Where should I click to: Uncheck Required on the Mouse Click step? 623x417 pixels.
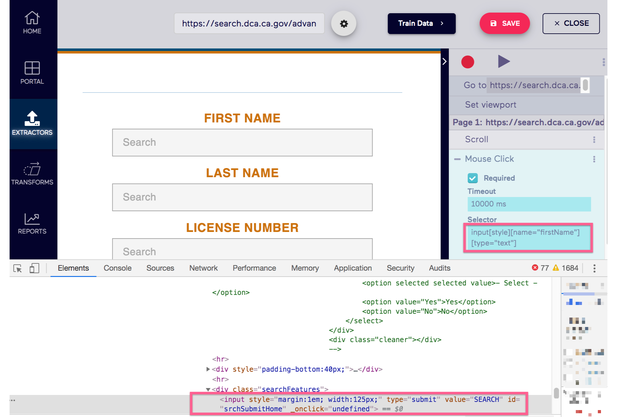click(x=473, y=178)
